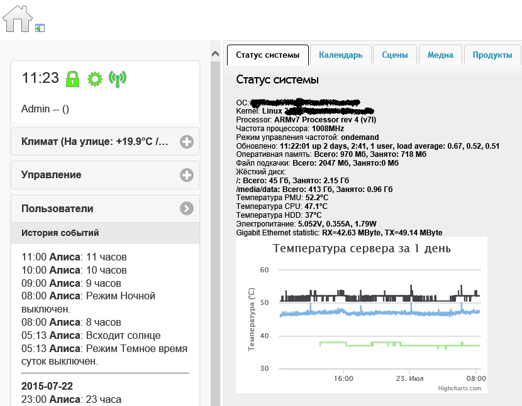Click the green HDD temperature line on the chart
Viewport: 522px width, 406px height.
click(x=377, y=344)
